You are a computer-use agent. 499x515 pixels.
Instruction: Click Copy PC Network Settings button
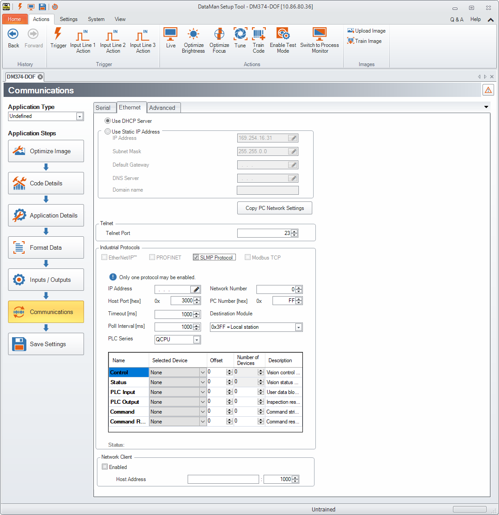[x=274, y=208]
